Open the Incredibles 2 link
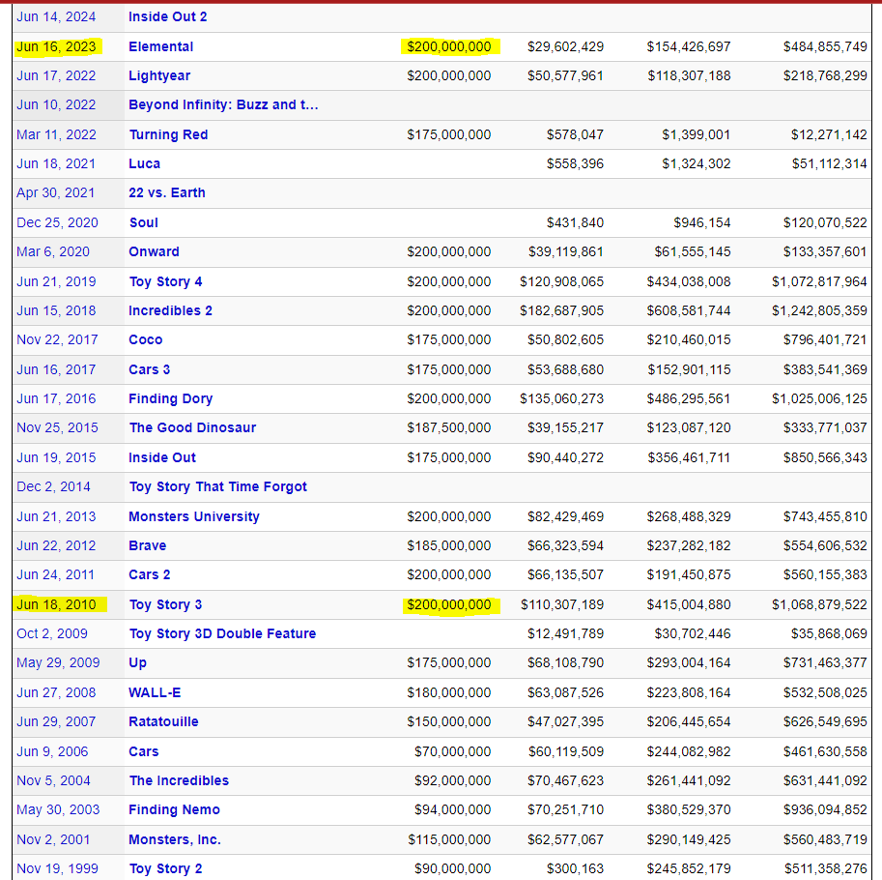The height and width of the screenshot is (880, 882). [x=170, y=310]
